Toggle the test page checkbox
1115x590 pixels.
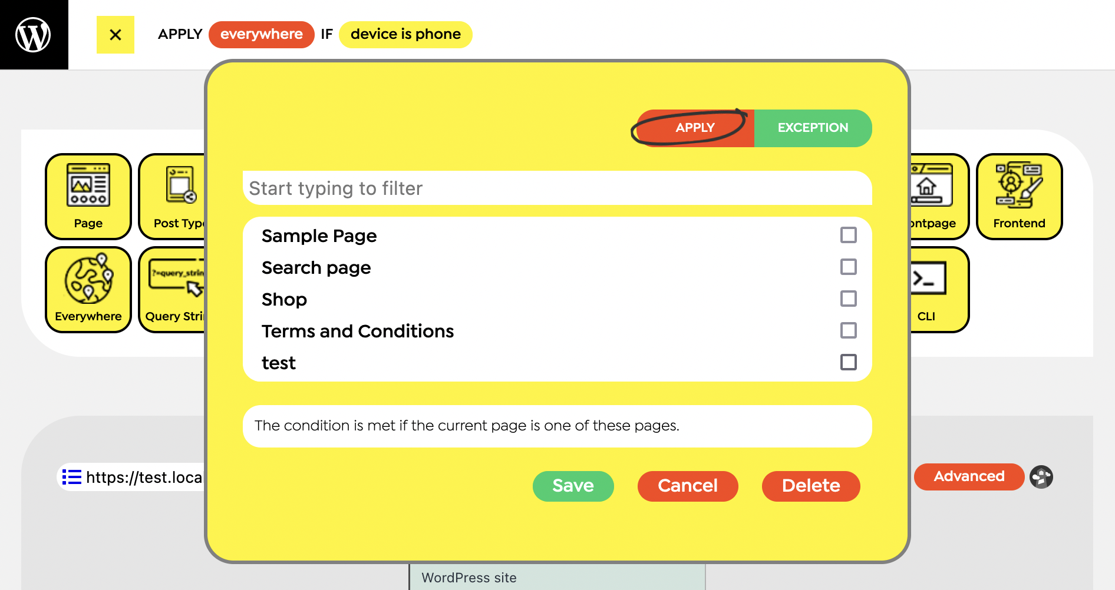pos(849,362)
